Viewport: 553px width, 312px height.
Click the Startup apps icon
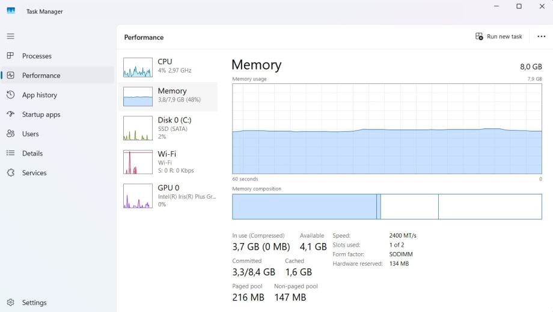(10, 114)
